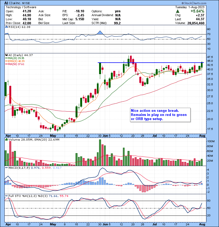Viewport: 219px width, 227px height.
Task: Click the NYSE exchange label
Action: pyautogui.click(x=26, y=3)
